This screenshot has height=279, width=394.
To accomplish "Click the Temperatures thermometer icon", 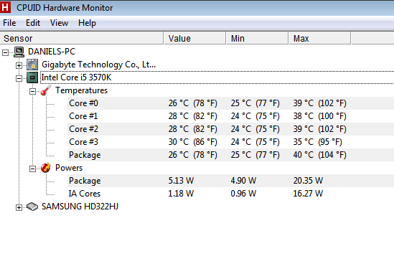I will click(46, 90).
